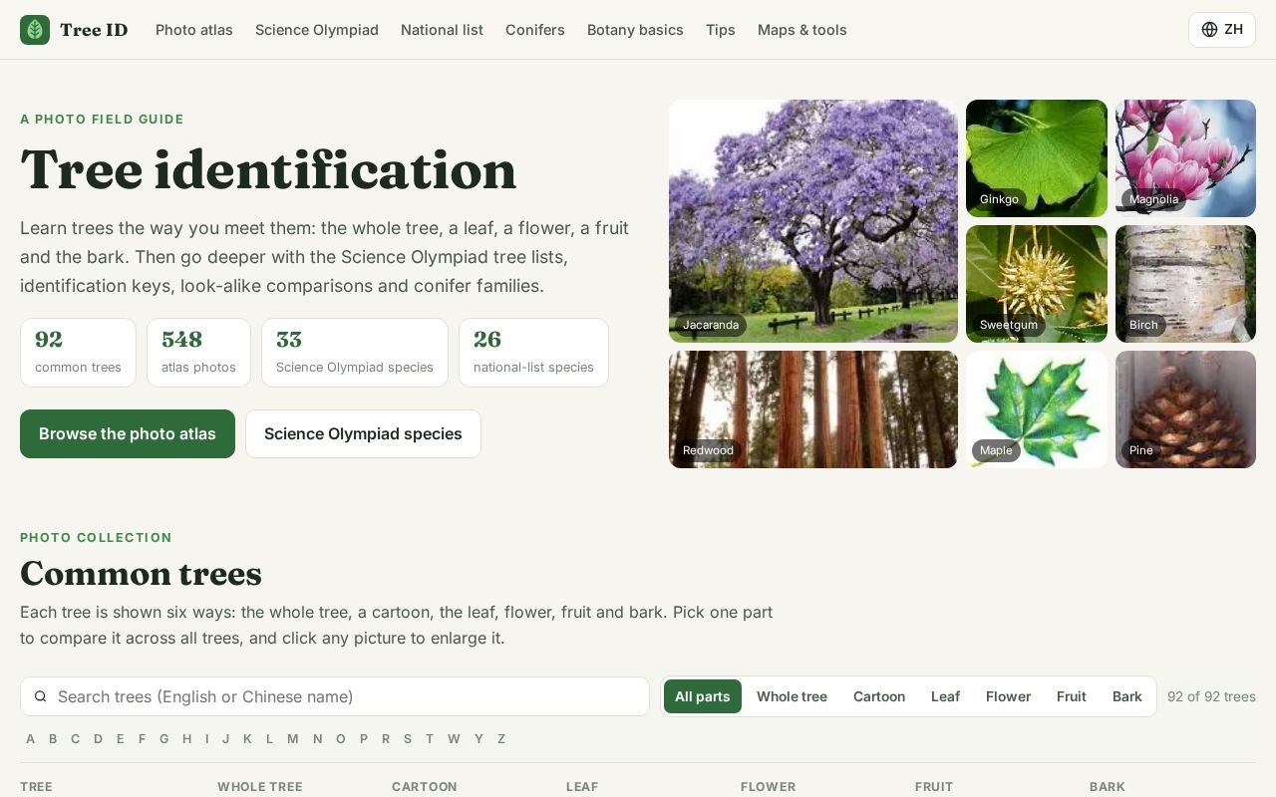Focus the Search trees input field
This screenshot has width=1276, height=797.
click(x=335, y=696)
